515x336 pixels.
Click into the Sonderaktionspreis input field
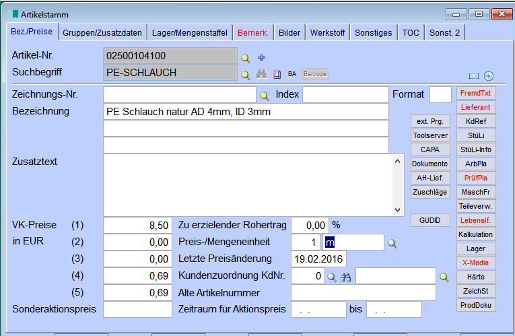[x=138, y=310]
